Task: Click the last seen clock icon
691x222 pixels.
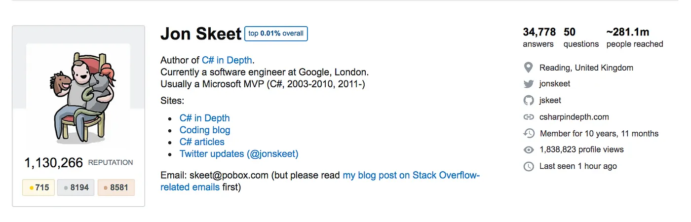Action: [529, 166]
